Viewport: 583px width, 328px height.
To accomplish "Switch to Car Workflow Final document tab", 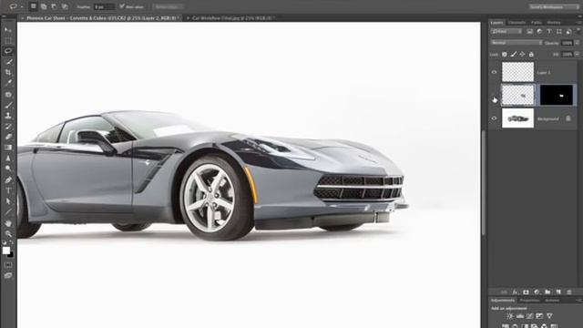I will click(232, 18).
